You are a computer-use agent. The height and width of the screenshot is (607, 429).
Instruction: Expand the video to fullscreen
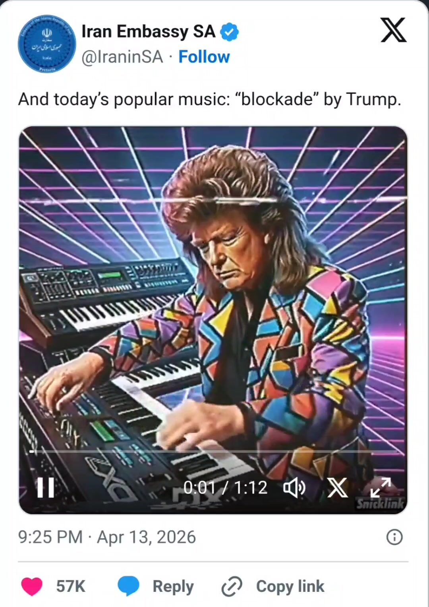click(x=381, y=487)
